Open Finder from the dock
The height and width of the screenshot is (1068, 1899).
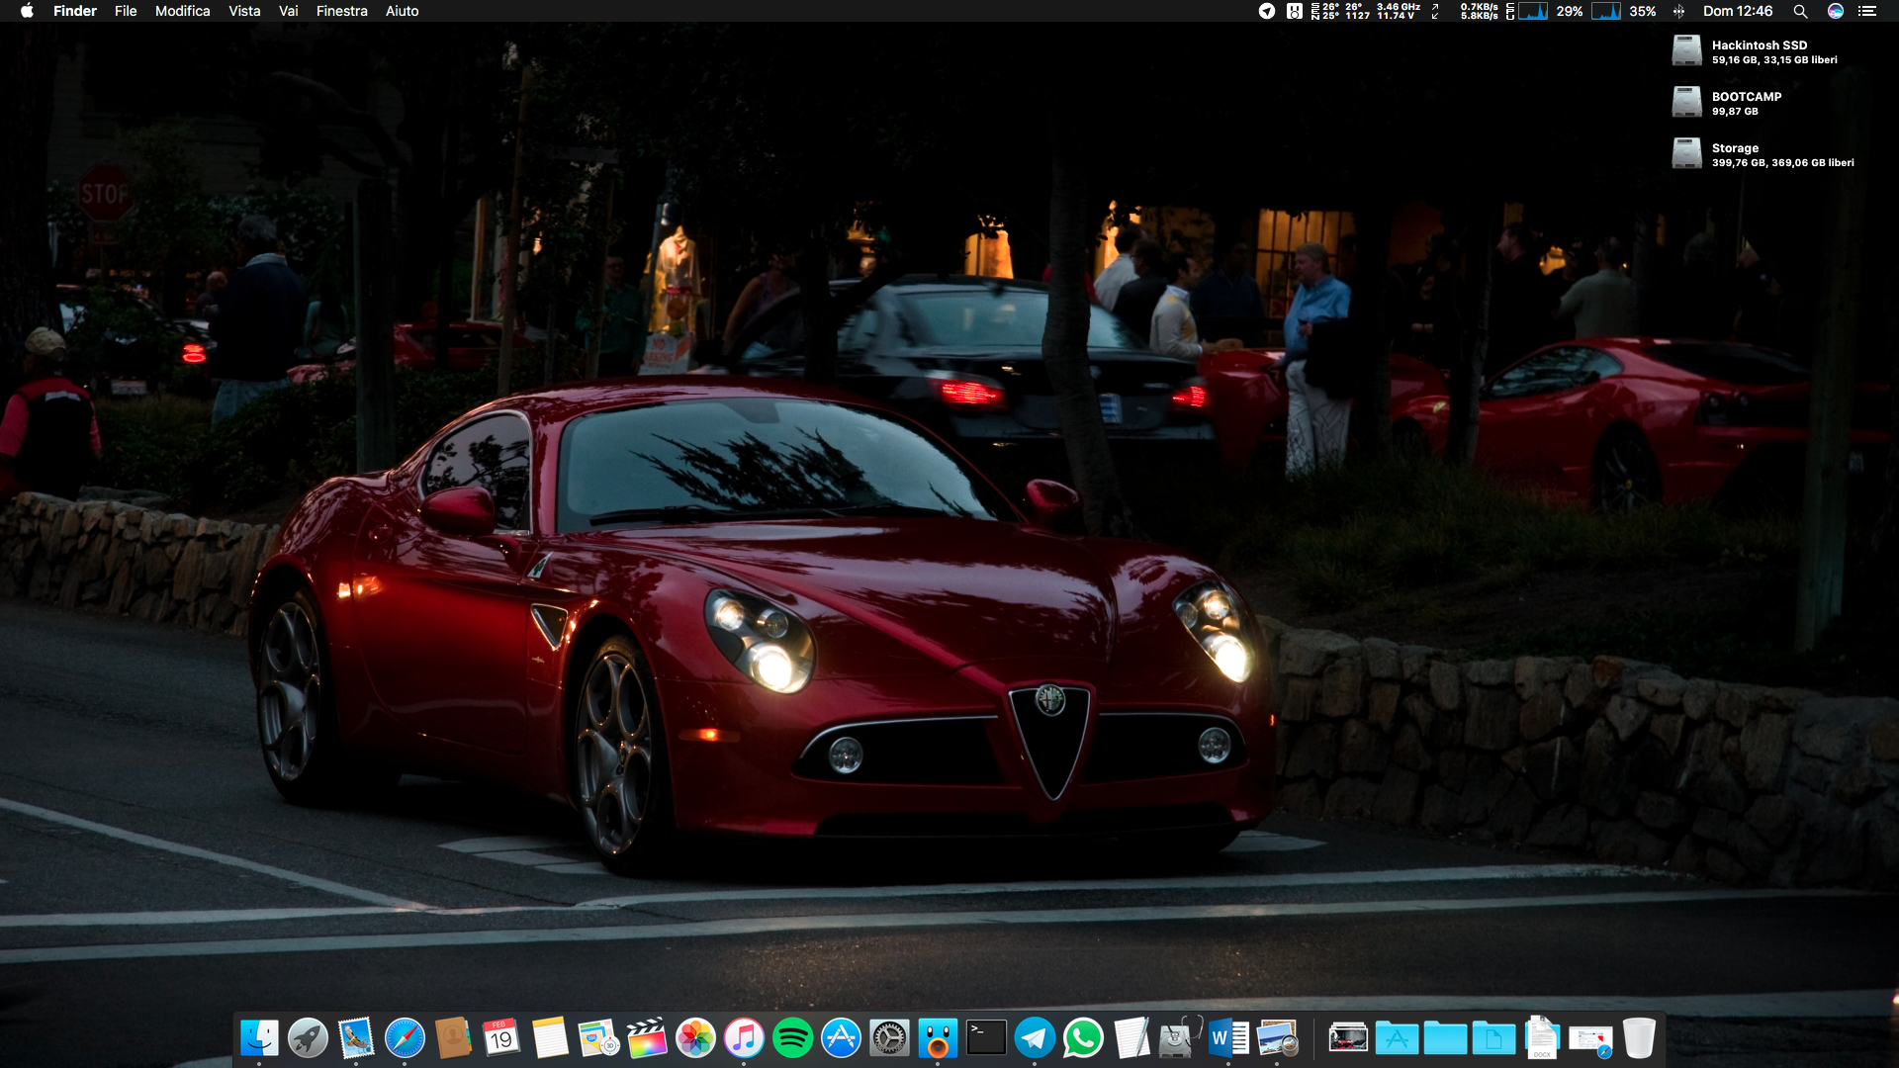click(x=259, y=1038)
